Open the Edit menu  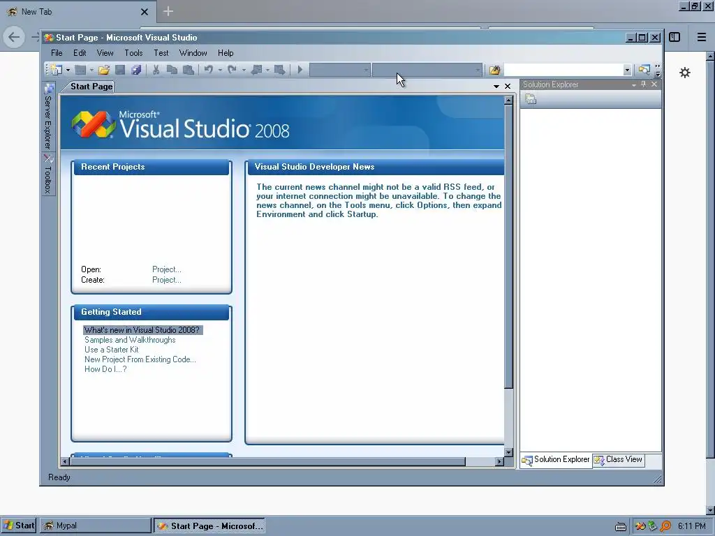click(80, 53)
